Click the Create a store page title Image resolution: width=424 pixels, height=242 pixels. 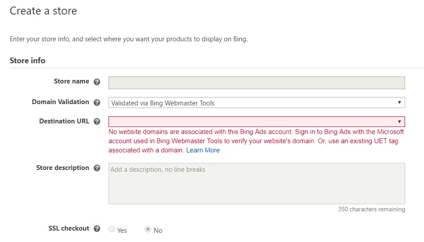(43, 11)
